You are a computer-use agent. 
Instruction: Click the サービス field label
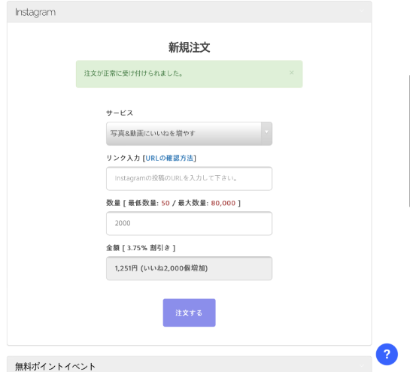tap(120, 113)
